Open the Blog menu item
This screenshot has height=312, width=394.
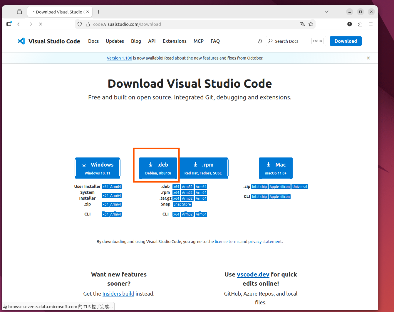[136, 41]
